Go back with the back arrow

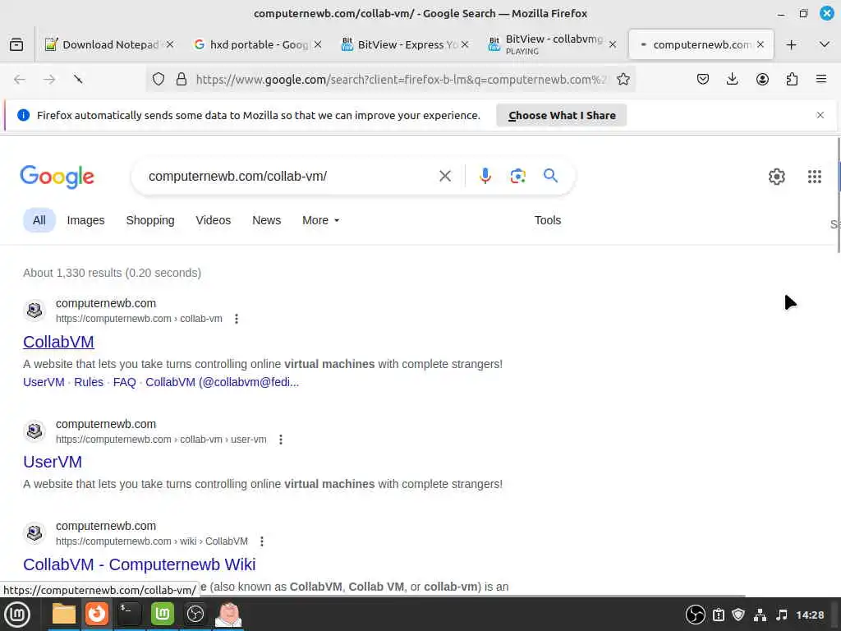pos(20,80)
